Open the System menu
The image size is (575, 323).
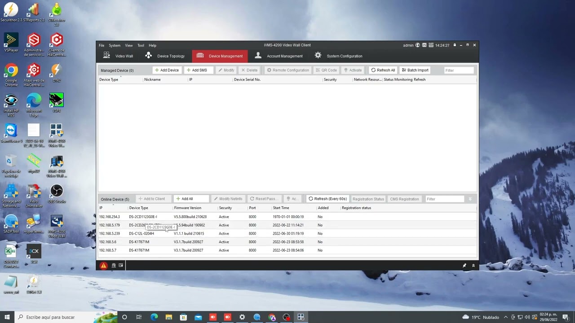(115, 45)
